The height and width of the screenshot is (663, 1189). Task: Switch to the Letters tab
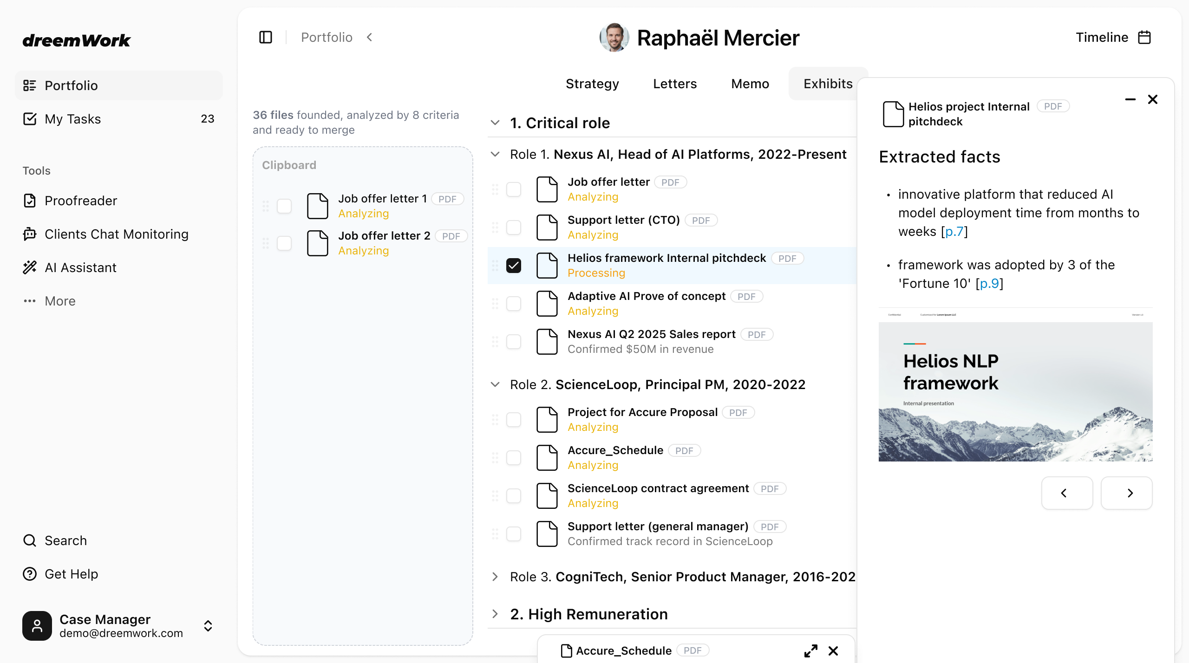point(675,84)
